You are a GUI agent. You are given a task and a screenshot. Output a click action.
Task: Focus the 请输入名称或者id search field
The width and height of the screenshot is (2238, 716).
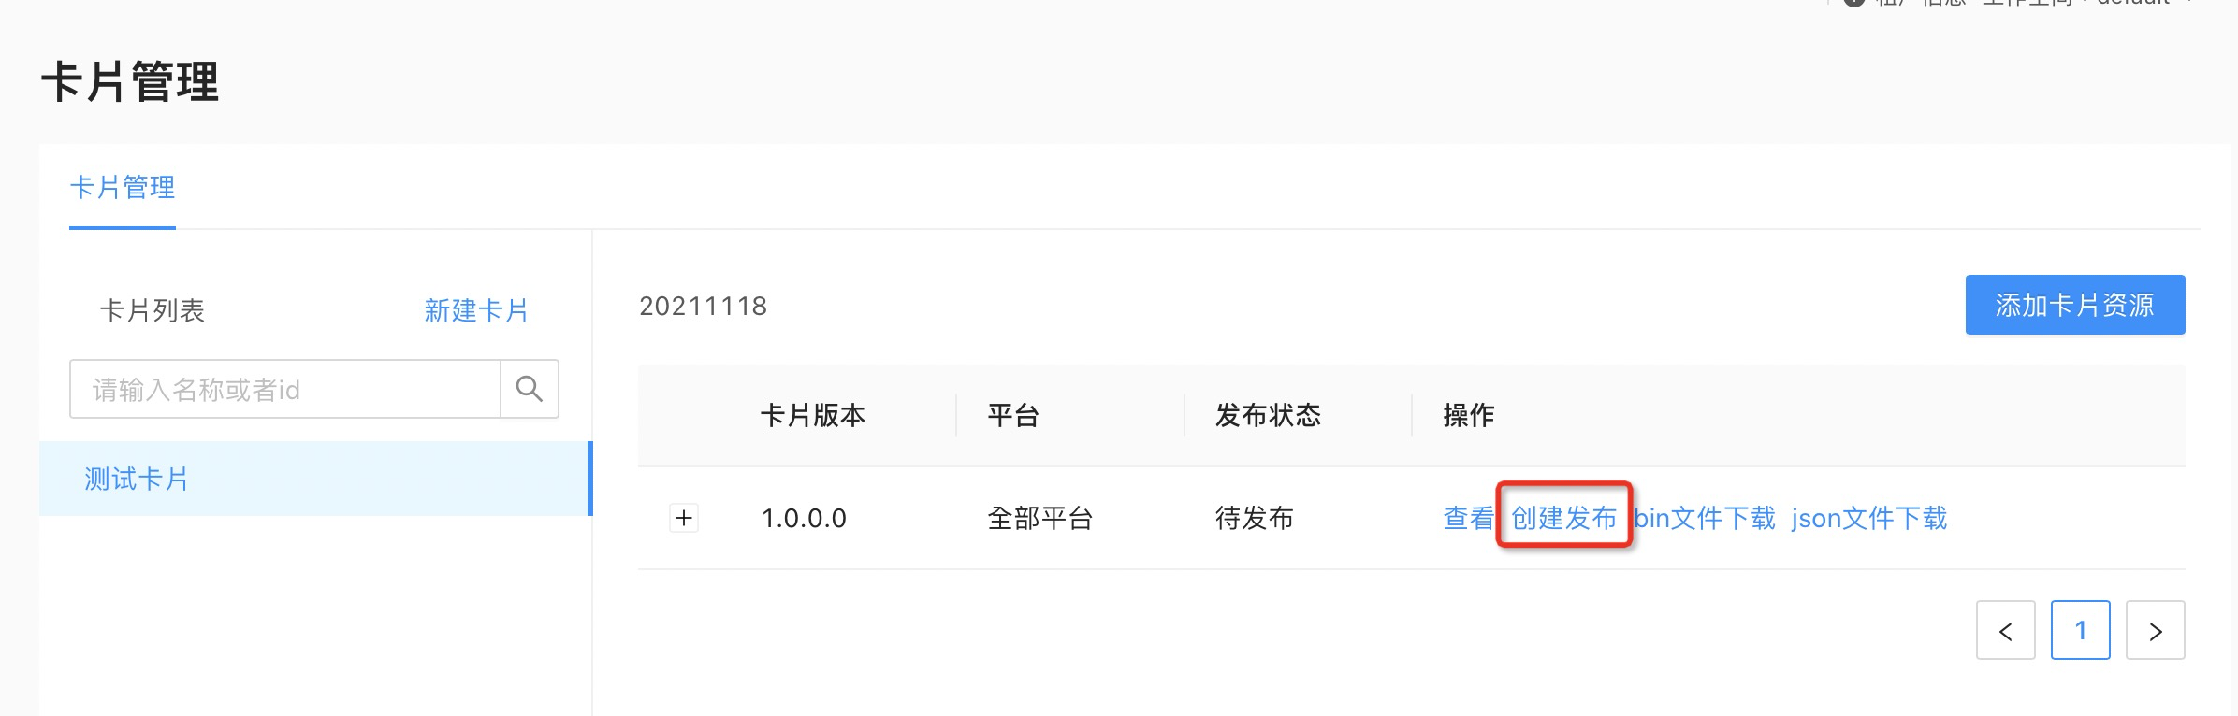coord(285,389)
